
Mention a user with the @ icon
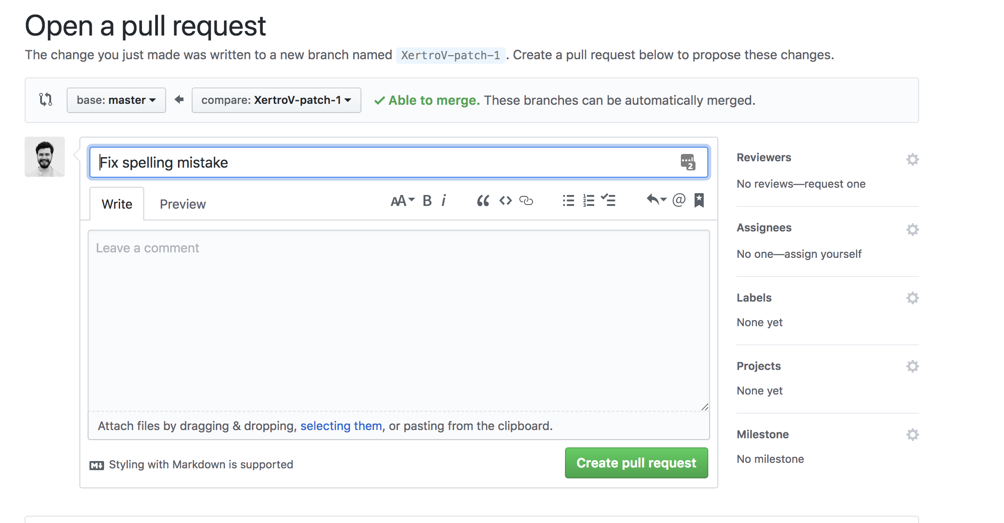coord(679,200)
